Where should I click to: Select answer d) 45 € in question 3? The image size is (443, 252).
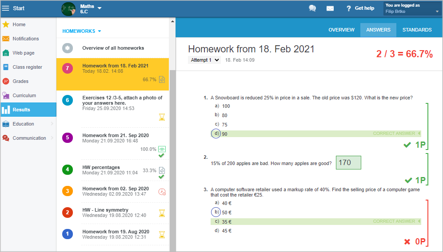click(223, 231)
